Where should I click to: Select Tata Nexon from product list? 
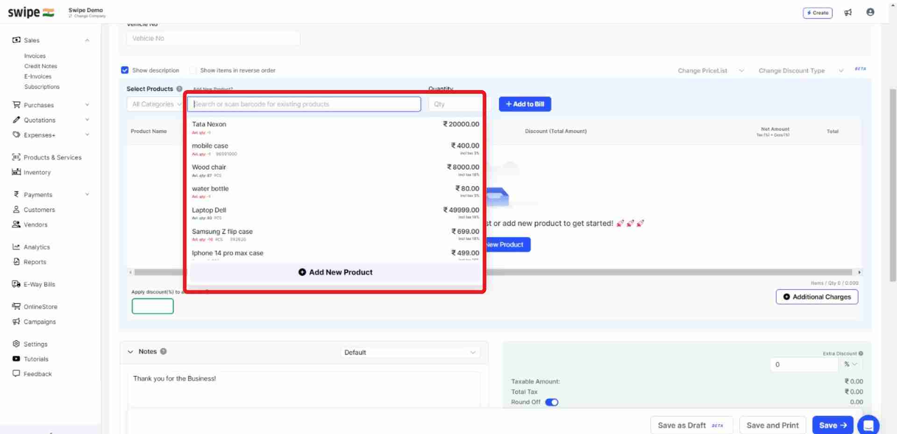[335, 127]
